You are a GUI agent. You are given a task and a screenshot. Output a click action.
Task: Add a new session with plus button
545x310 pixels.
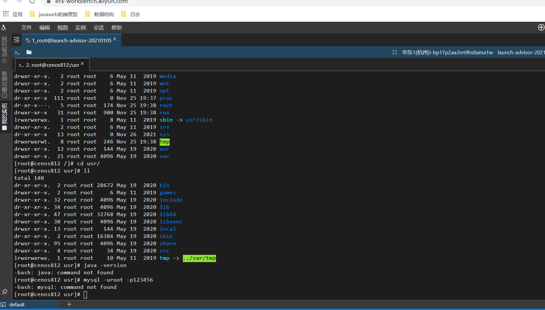pyautogui.click(x=69, y=304)
